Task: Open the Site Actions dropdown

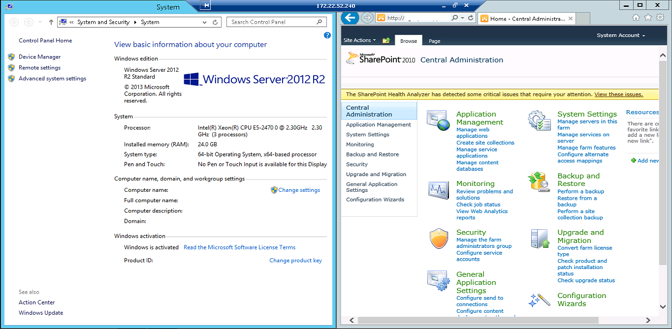Action: (358, 40)
